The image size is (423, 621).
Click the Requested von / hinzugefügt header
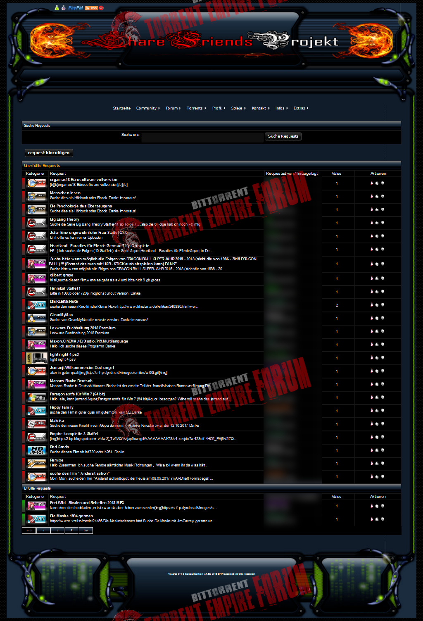292,174
